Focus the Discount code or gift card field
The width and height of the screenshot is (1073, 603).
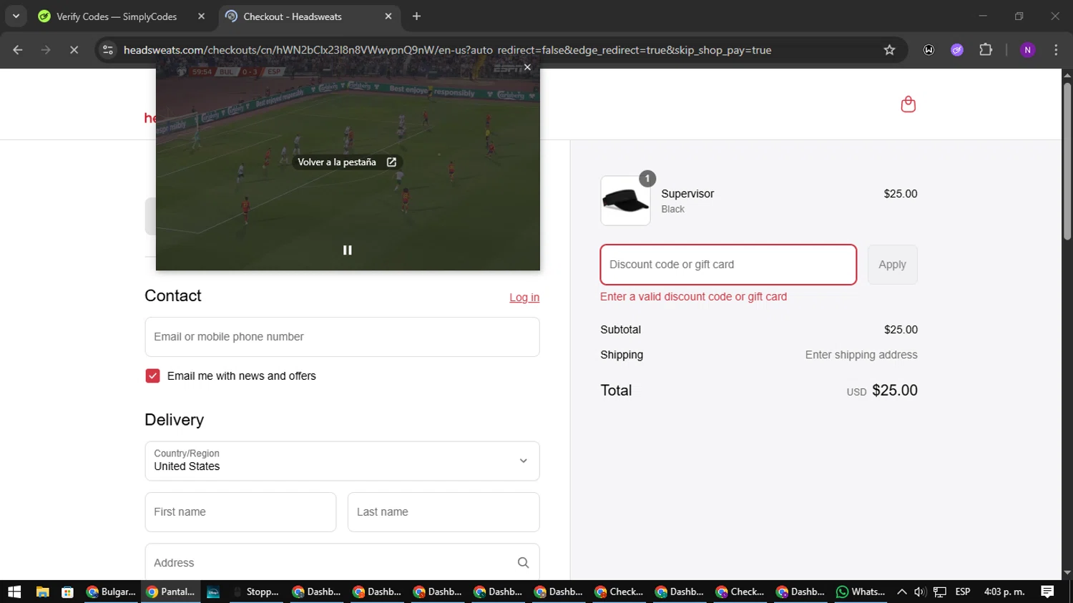[728, 265]
